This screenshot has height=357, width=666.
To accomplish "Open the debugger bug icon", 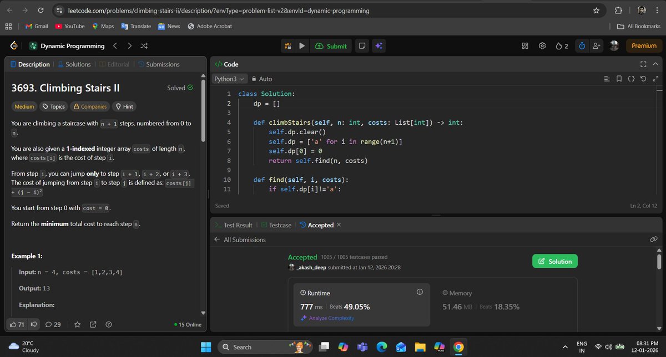I will point(289,46).
